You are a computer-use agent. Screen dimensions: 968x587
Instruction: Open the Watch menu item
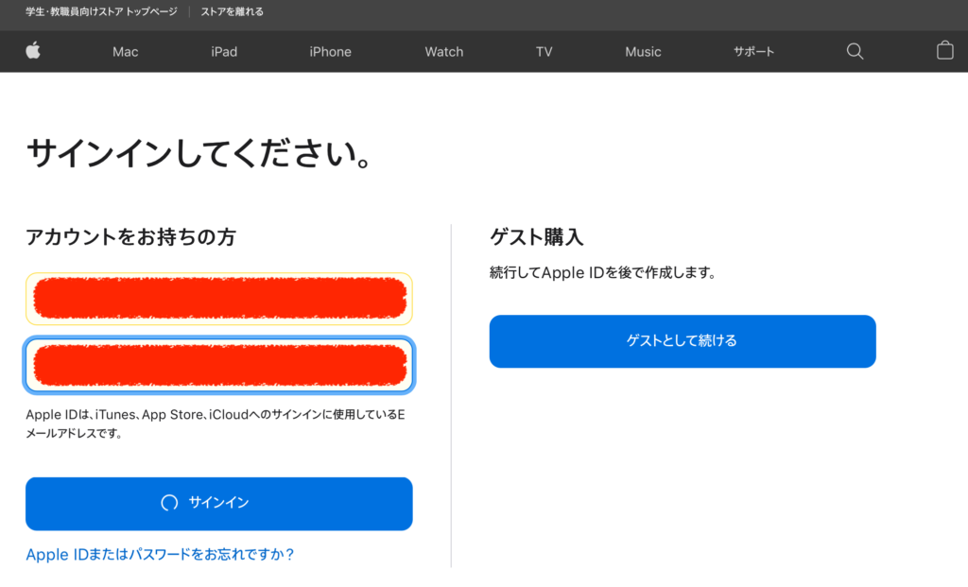click(x=444, y=52)
